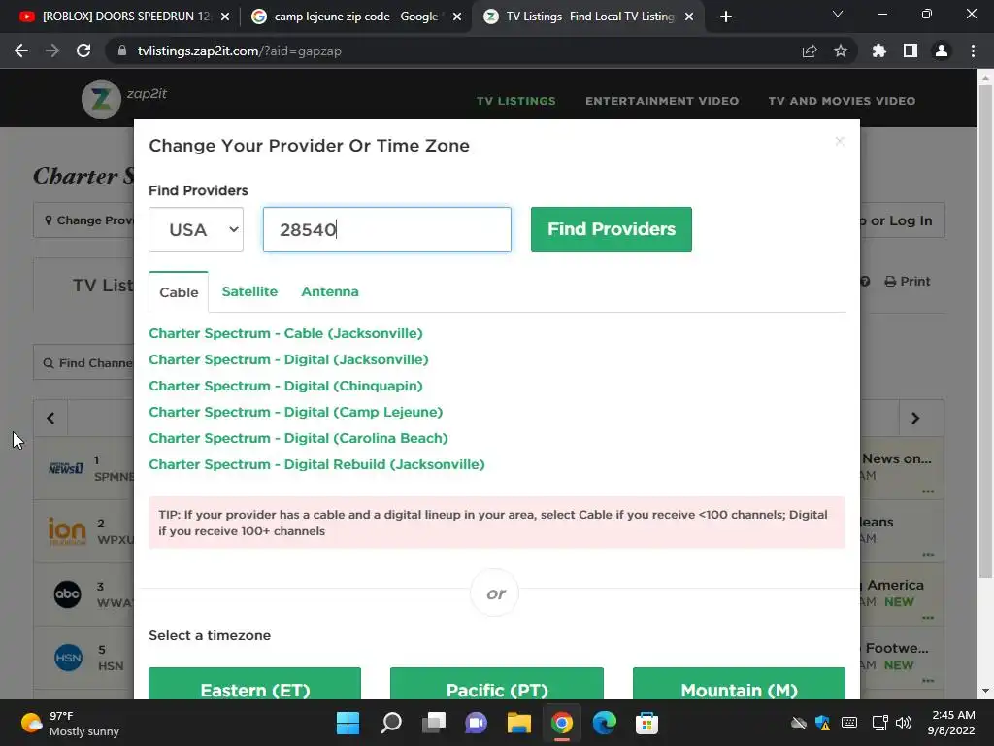Close the provider dialog with the X
The height and width of the screenshot is (746, 994).
pos(840,141)
